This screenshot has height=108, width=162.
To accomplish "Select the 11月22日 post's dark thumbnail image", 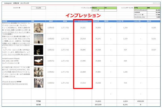I will pyautogui.click(x=38, y=50).
